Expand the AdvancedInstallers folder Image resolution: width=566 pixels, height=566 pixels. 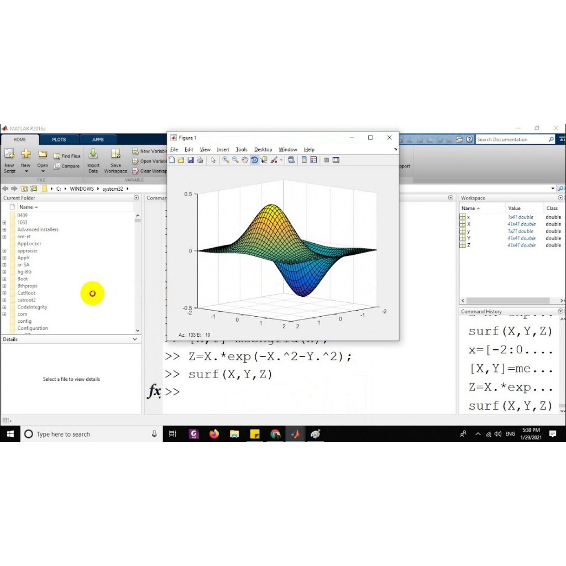pos(4,229)
